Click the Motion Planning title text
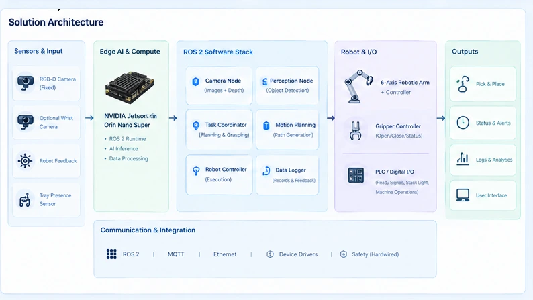This screenshot has width=533, height=300. point(295,125)
